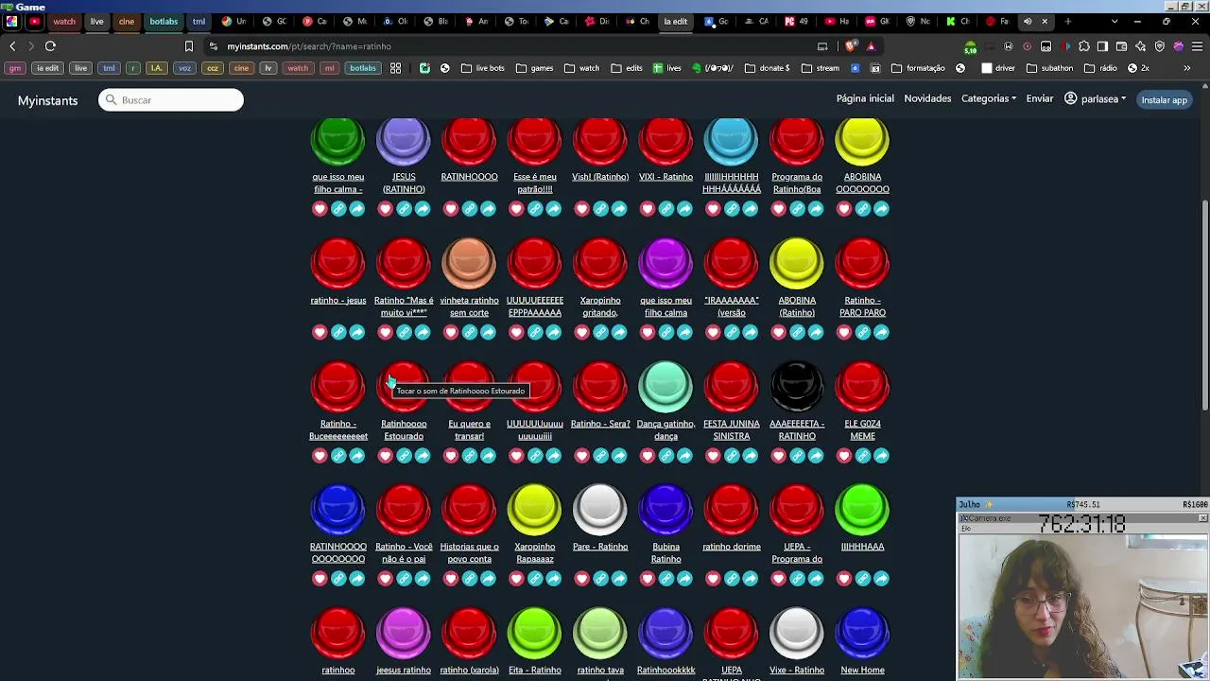Favorite the "Xaropinho Rapaaaaz" sound
Screen dimensions: 1210x681
pyautogui.click(x=516, y=579)
